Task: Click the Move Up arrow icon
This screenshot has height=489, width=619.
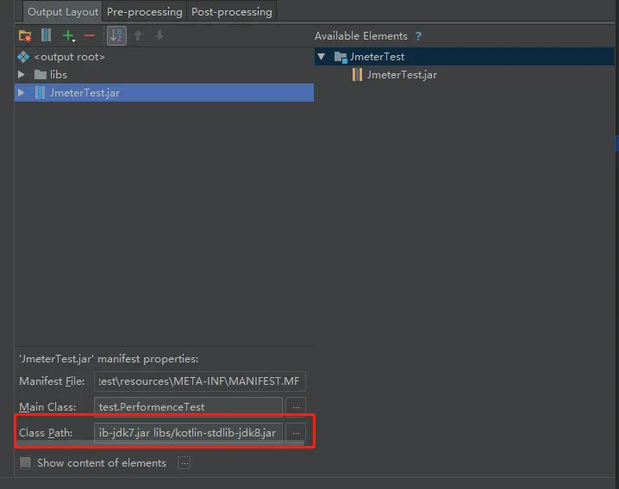Action: 138,36
